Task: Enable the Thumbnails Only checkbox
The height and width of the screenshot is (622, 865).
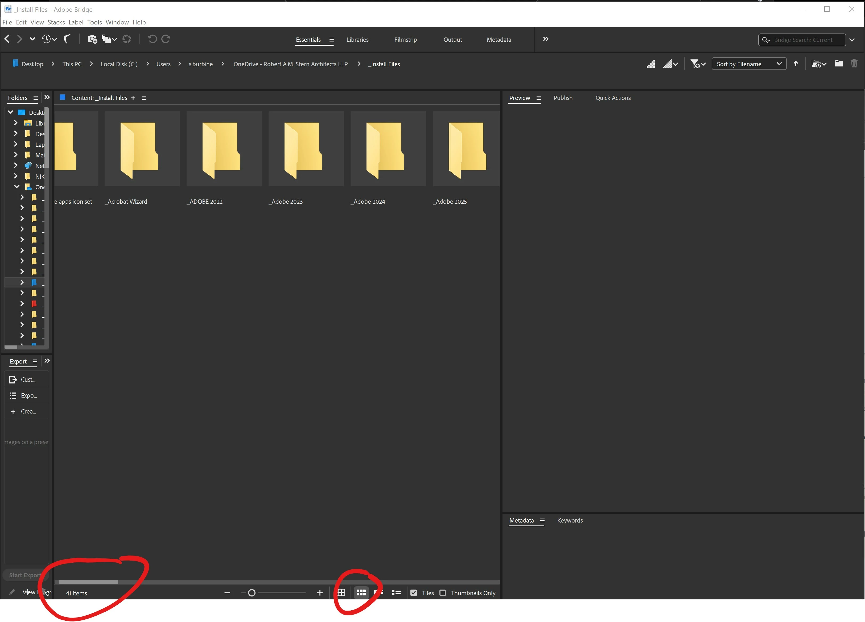Action: tap(442, 593)
